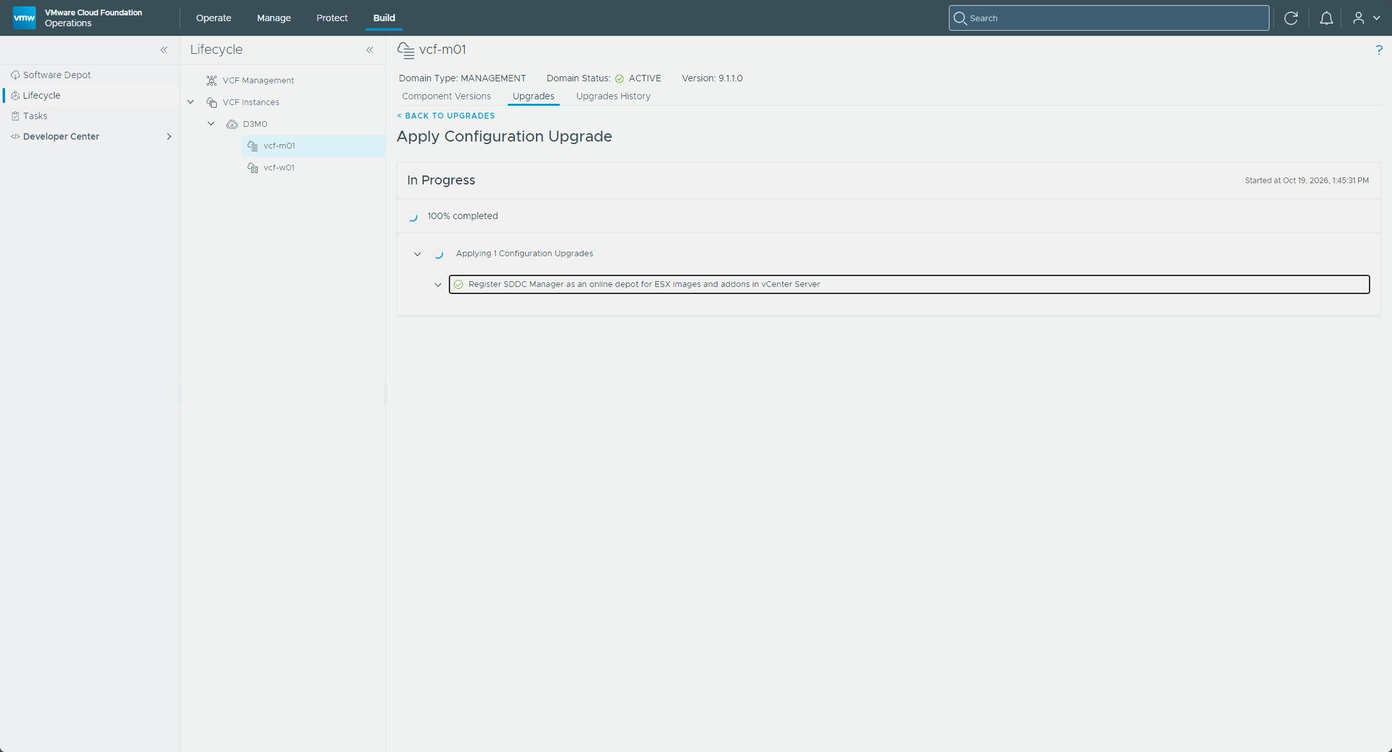Click the 100% completed progress spinner
The width and height of the screenshot is (1392, 752).
click(413, 217)
